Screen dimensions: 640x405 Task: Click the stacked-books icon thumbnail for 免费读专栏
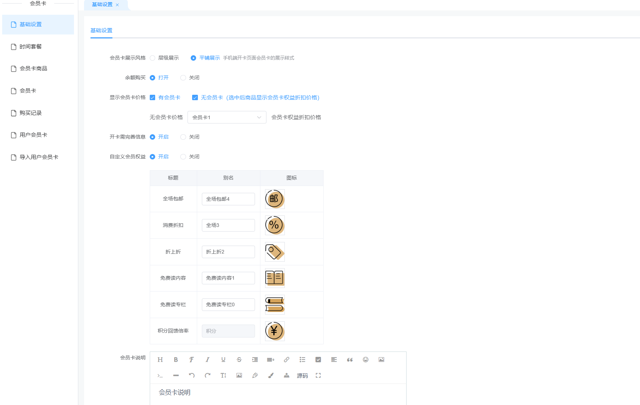pyautogui.click(x=275, y=305)
